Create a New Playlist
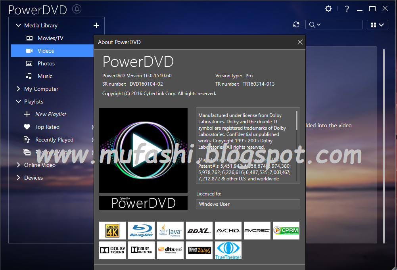 (x=50, y=114)
